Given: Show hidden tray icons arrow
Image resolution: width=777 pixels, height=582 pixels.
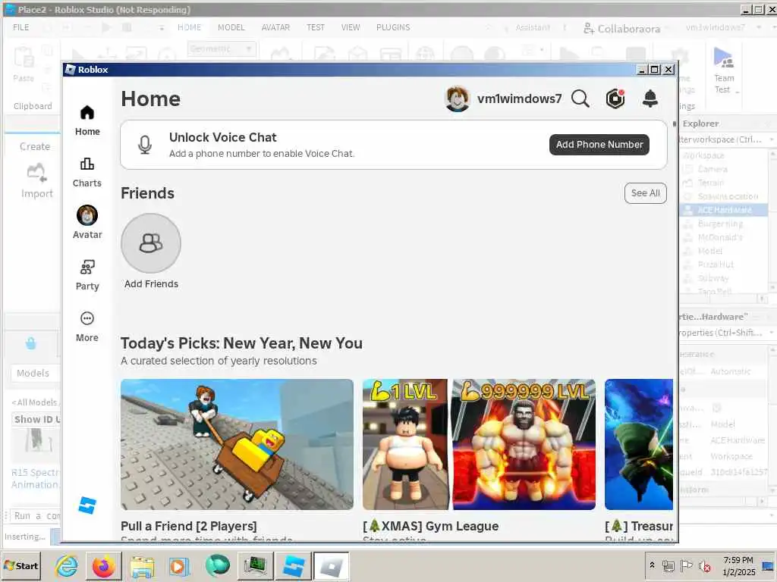Looking at the screenshot, I should click(x=652, y=565).
